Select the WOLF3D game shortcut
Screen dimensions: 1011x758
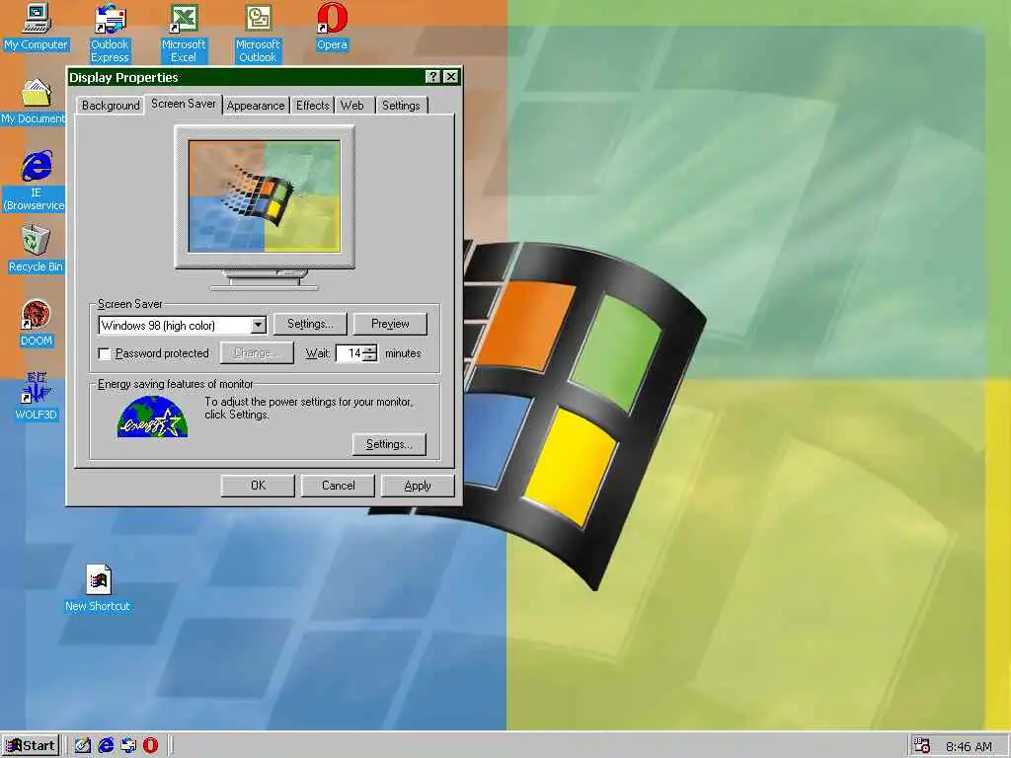point(37,397)
